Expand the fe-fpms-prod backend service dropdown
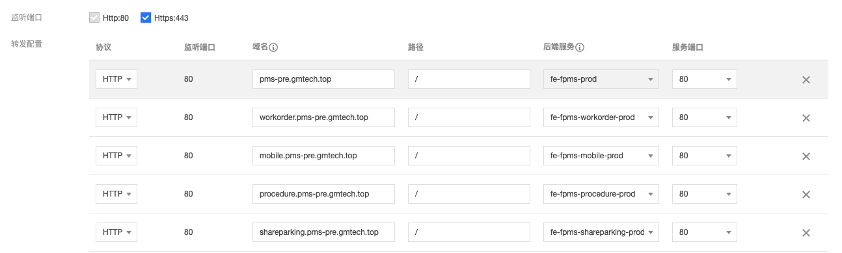Screen dimensions: 842x253 (601, 79)
